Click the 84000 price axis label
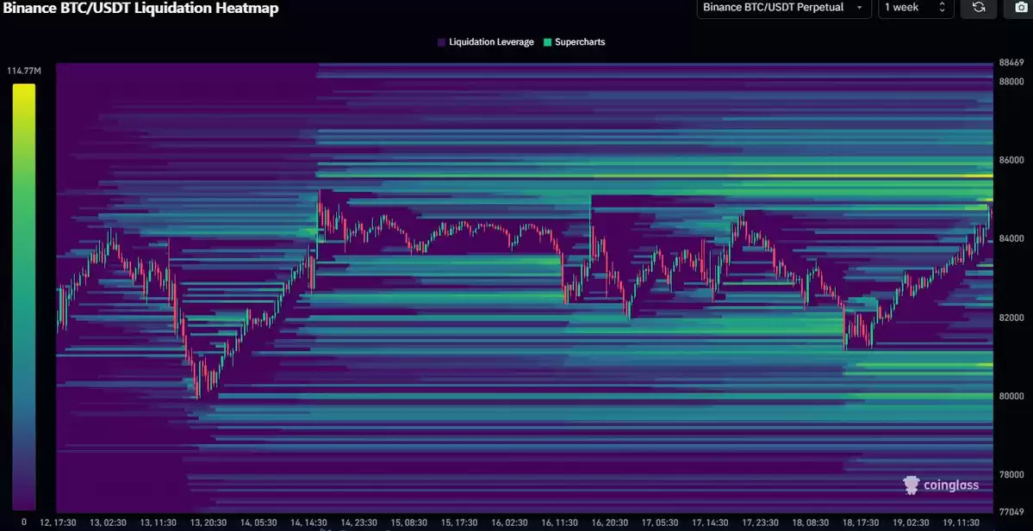The image size is (1033, 531). tap(1011, 238)
